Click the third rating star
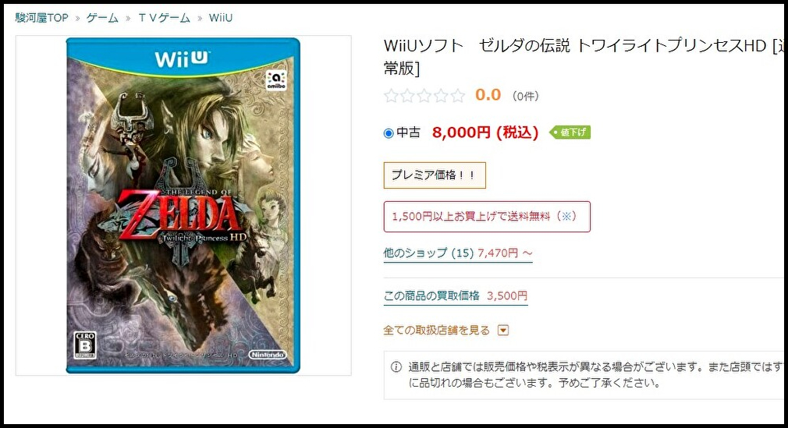The image size is (788, 428). click(424, 95)
